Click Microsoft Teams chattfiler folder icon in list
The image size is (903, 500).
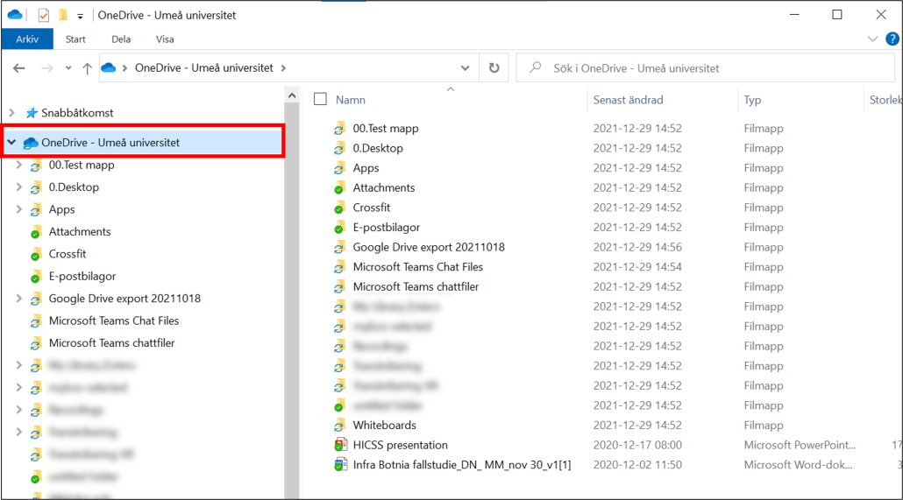pyautogui.click(x=340, y=286)
